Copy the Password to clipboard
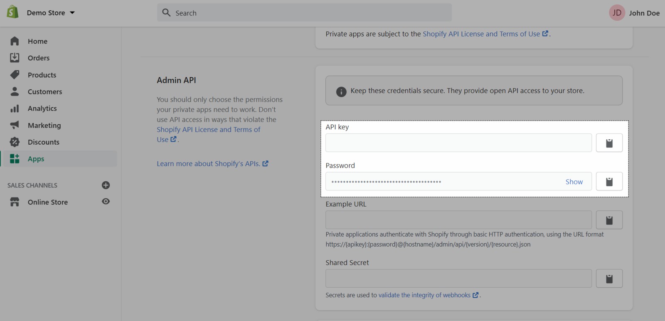This screenshot has width=665, height=321. tap(609, 181)
